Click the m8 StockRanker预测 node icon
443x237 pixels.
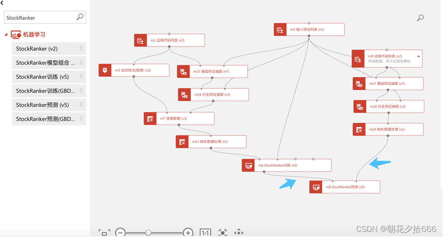click(x=316, y=187)
